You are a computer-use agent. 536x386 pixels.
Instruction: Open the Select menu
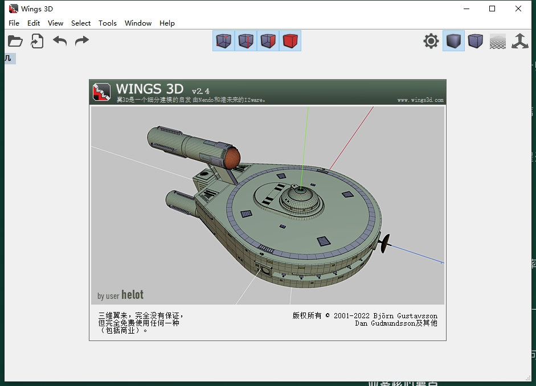click(81, 23)
